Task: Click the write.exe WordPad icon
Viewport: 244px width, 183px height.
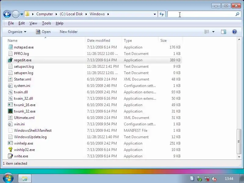Action: 10,156
